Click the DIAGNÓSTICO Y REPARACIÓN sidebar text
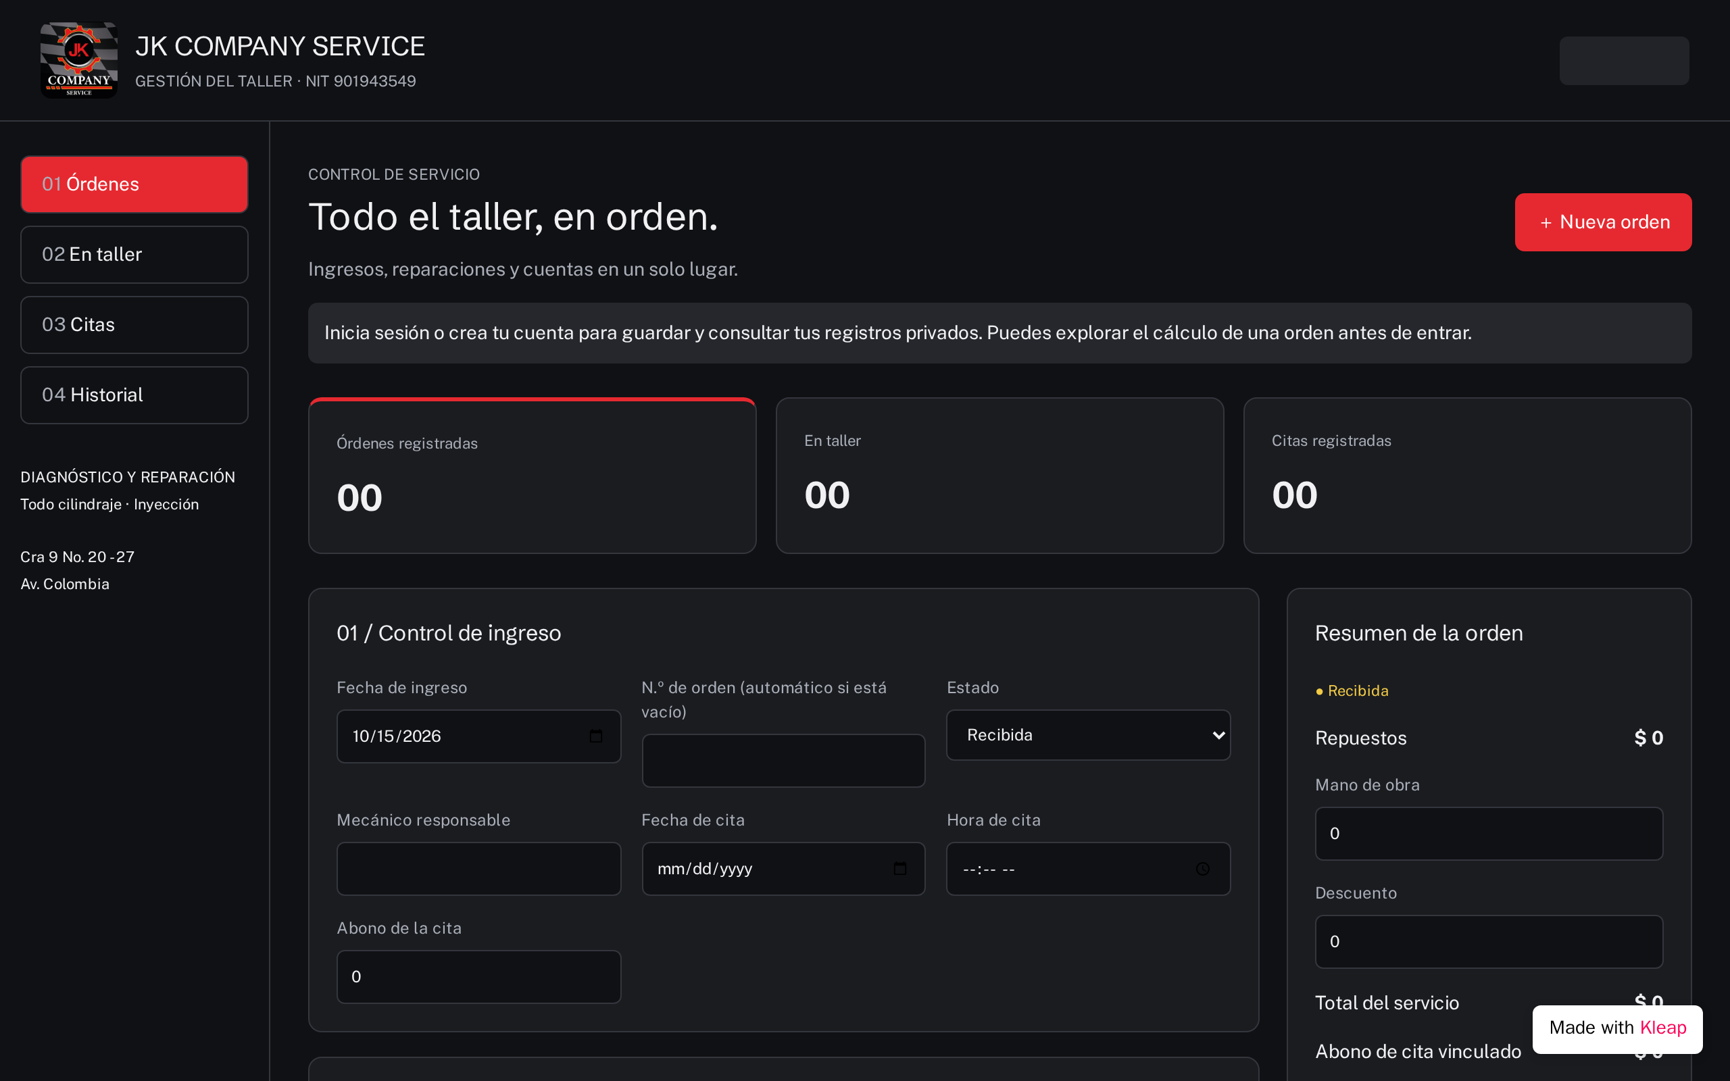 pos(128,477)
